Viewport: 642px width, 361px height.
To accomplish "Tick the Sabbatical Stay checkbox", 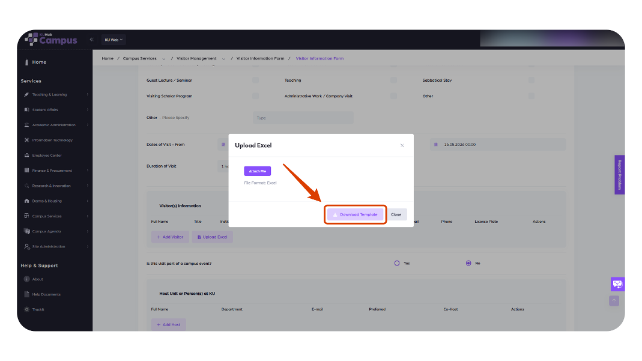I will coord(531,80).
